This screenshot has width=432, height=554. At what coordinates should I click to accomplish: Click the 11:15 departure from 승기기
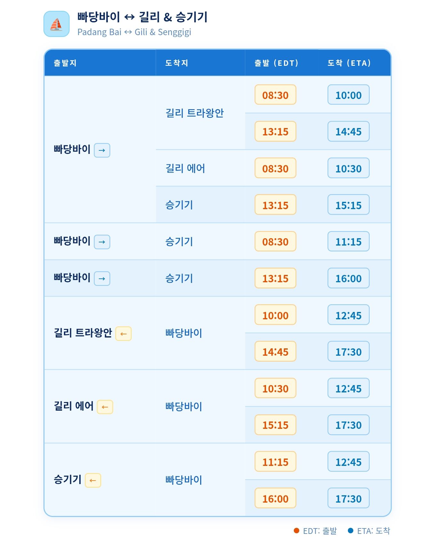click(x=275, y=462)
